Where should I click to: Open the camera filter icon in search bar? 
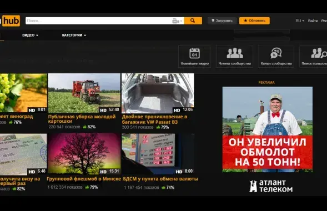177,21
